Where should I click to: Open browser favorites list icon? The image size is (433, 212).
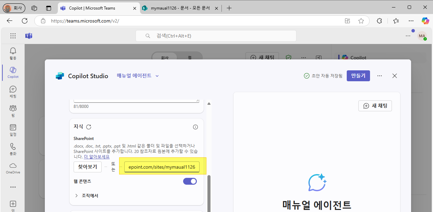(x=396, y=21)
